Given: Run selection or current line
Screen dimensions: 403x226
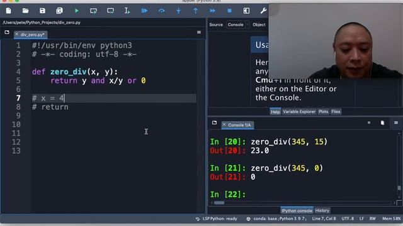Looking at the screenshot, I should [x=127, y=11].
